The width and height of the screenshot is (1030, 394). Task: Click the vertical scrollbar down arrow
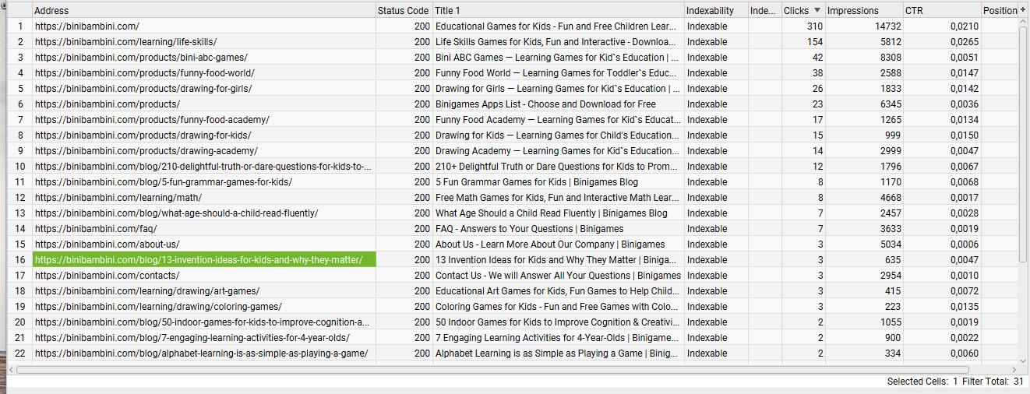click(x=1023, y=361)
